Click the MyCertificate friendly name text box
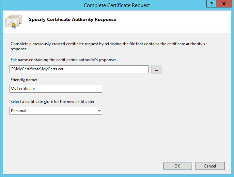Image resolution: width=234 pixels, height=177 pixels. pos(56,89)
